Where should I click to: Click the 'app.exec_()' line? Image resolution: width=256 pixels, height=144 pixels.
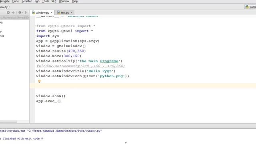48,101
